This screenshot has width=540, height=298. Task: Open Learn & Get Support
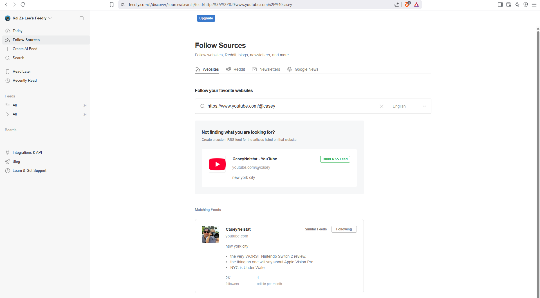pos(46,171)
